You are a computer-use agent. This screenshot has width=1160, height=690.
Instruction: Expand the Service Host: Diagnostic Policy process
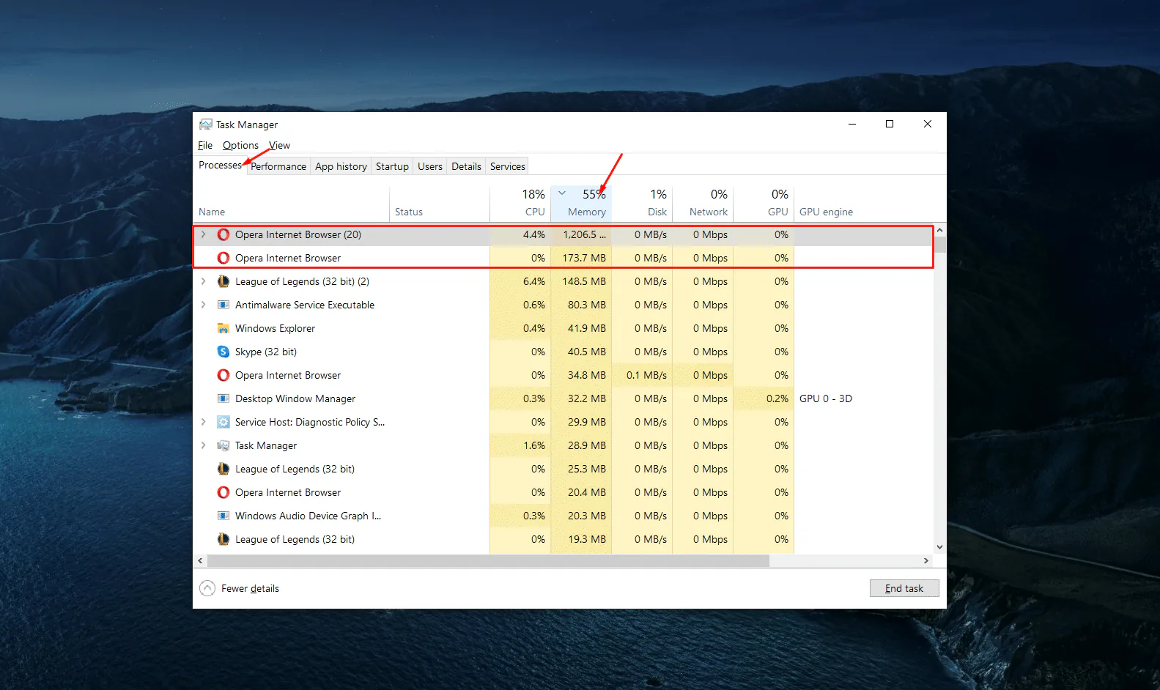(x=204, y=422)
